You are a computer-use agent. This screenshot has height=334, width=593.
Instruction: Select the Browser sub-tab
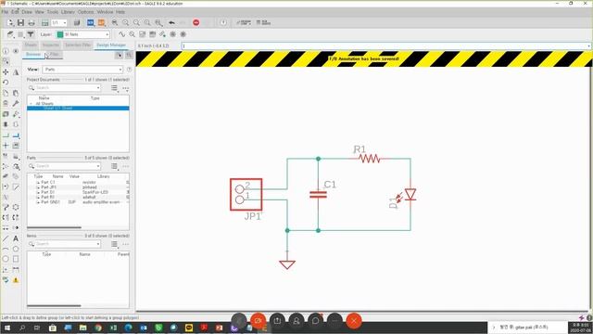(33, 55)
